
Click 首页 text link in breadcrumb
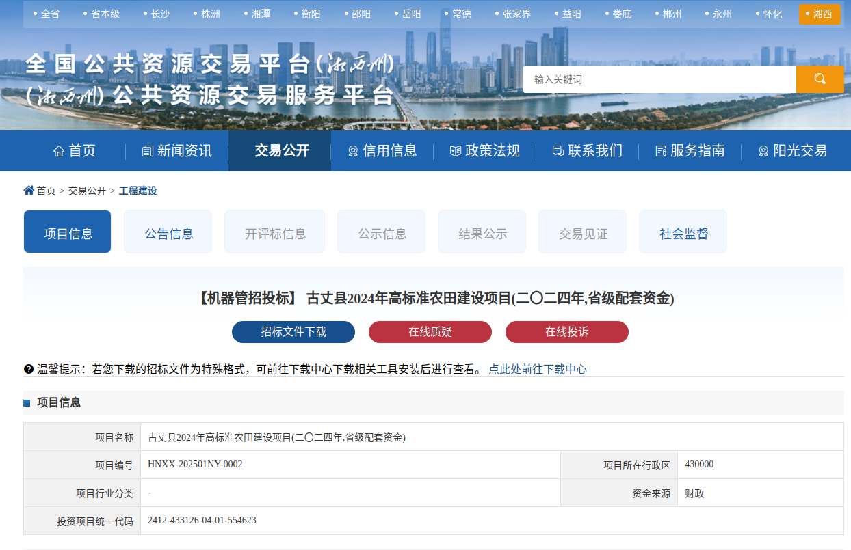click(x=47, y=191)
